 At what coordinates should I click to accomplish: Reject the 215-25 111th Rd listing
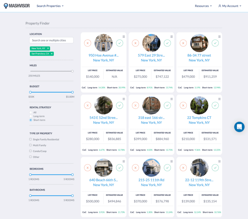tap(135, 167)
